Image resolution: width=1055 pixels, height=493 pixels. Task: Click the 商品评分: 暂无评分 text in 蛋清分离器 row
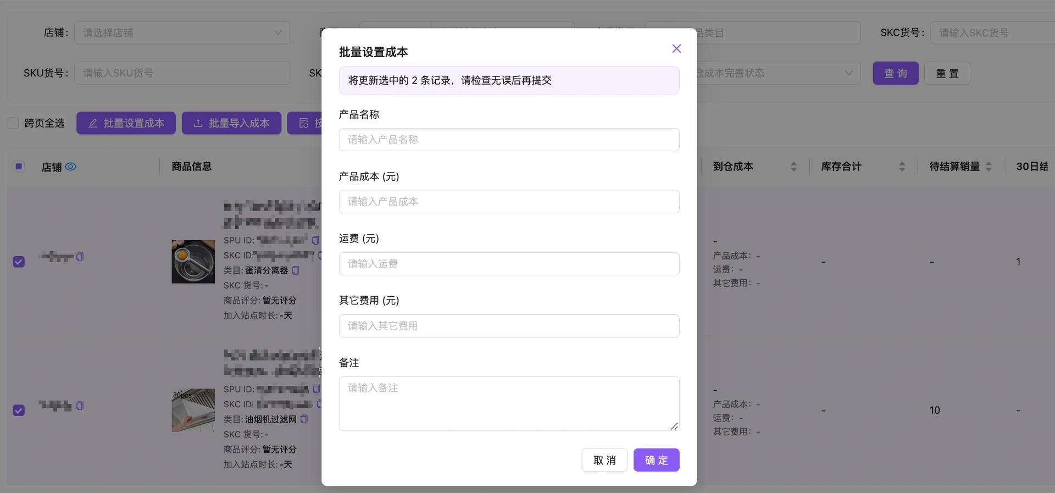tap(260, 301)
